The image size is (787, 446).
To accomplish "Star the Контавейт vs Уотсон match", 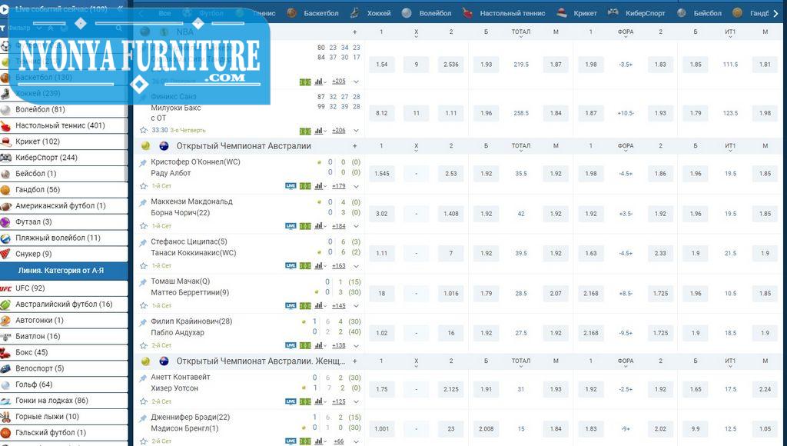I will click(x=144, y=401).
